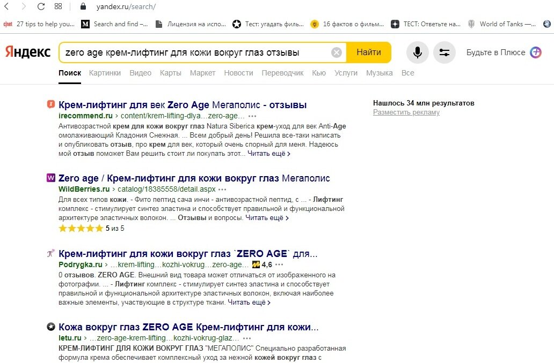554x363 pixels.
Task: Open the '16 фактов о фильм...' bookmark
Action: point(347,24)
